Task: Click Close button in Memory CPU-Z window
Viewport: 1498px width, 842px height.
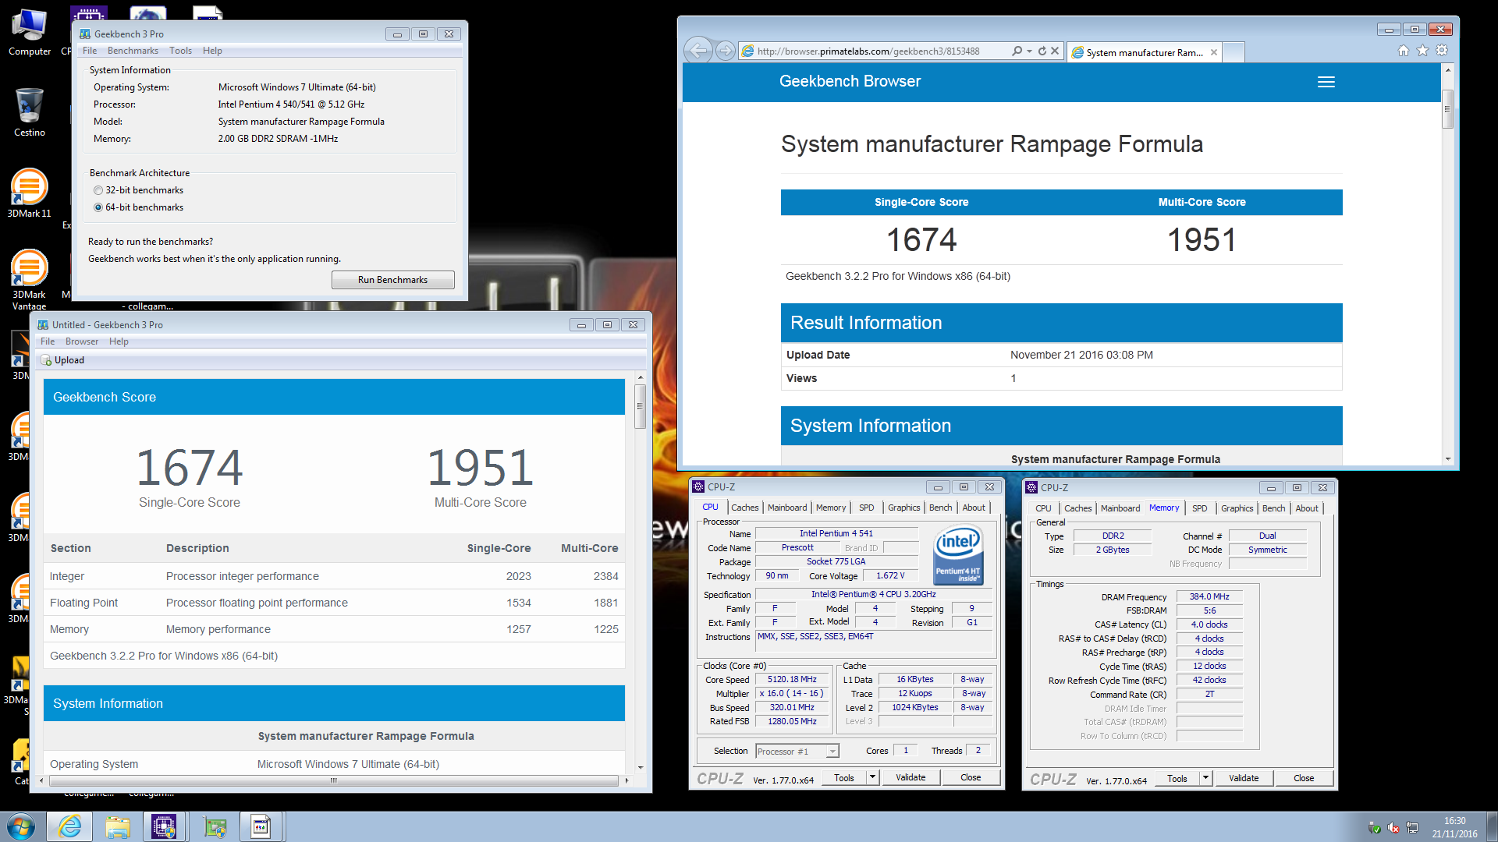Action: coord(1304,778)
